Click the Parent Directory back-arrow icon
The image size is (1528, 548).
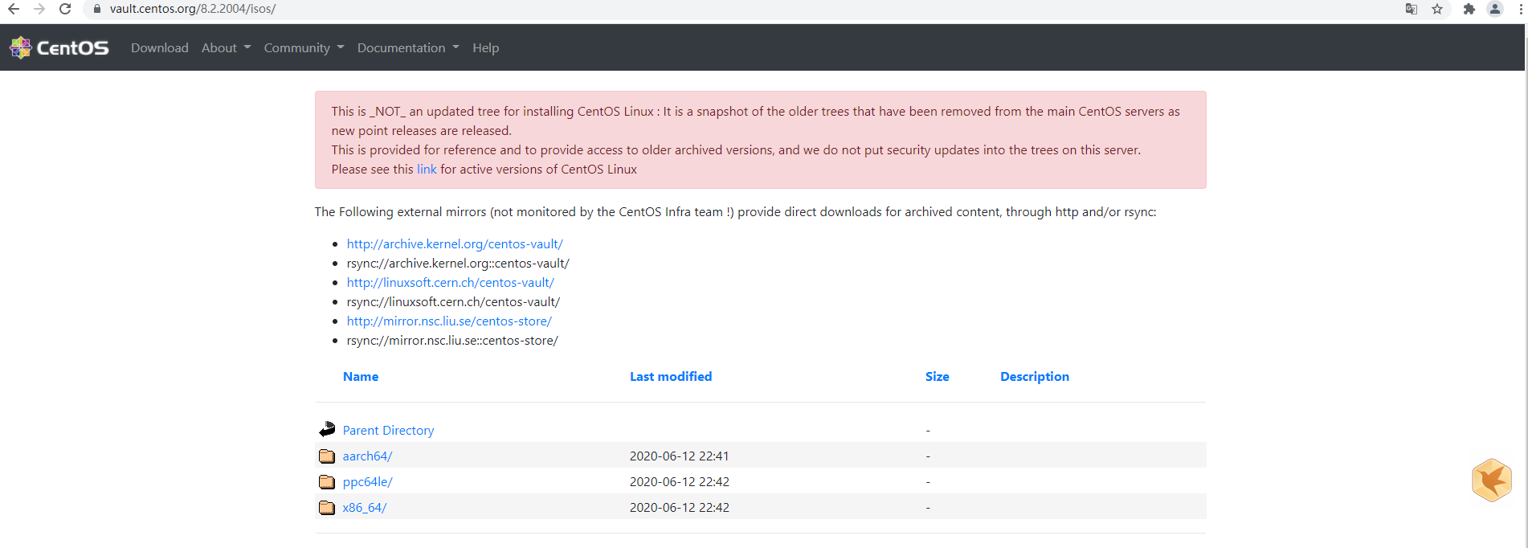coord(327,429)
